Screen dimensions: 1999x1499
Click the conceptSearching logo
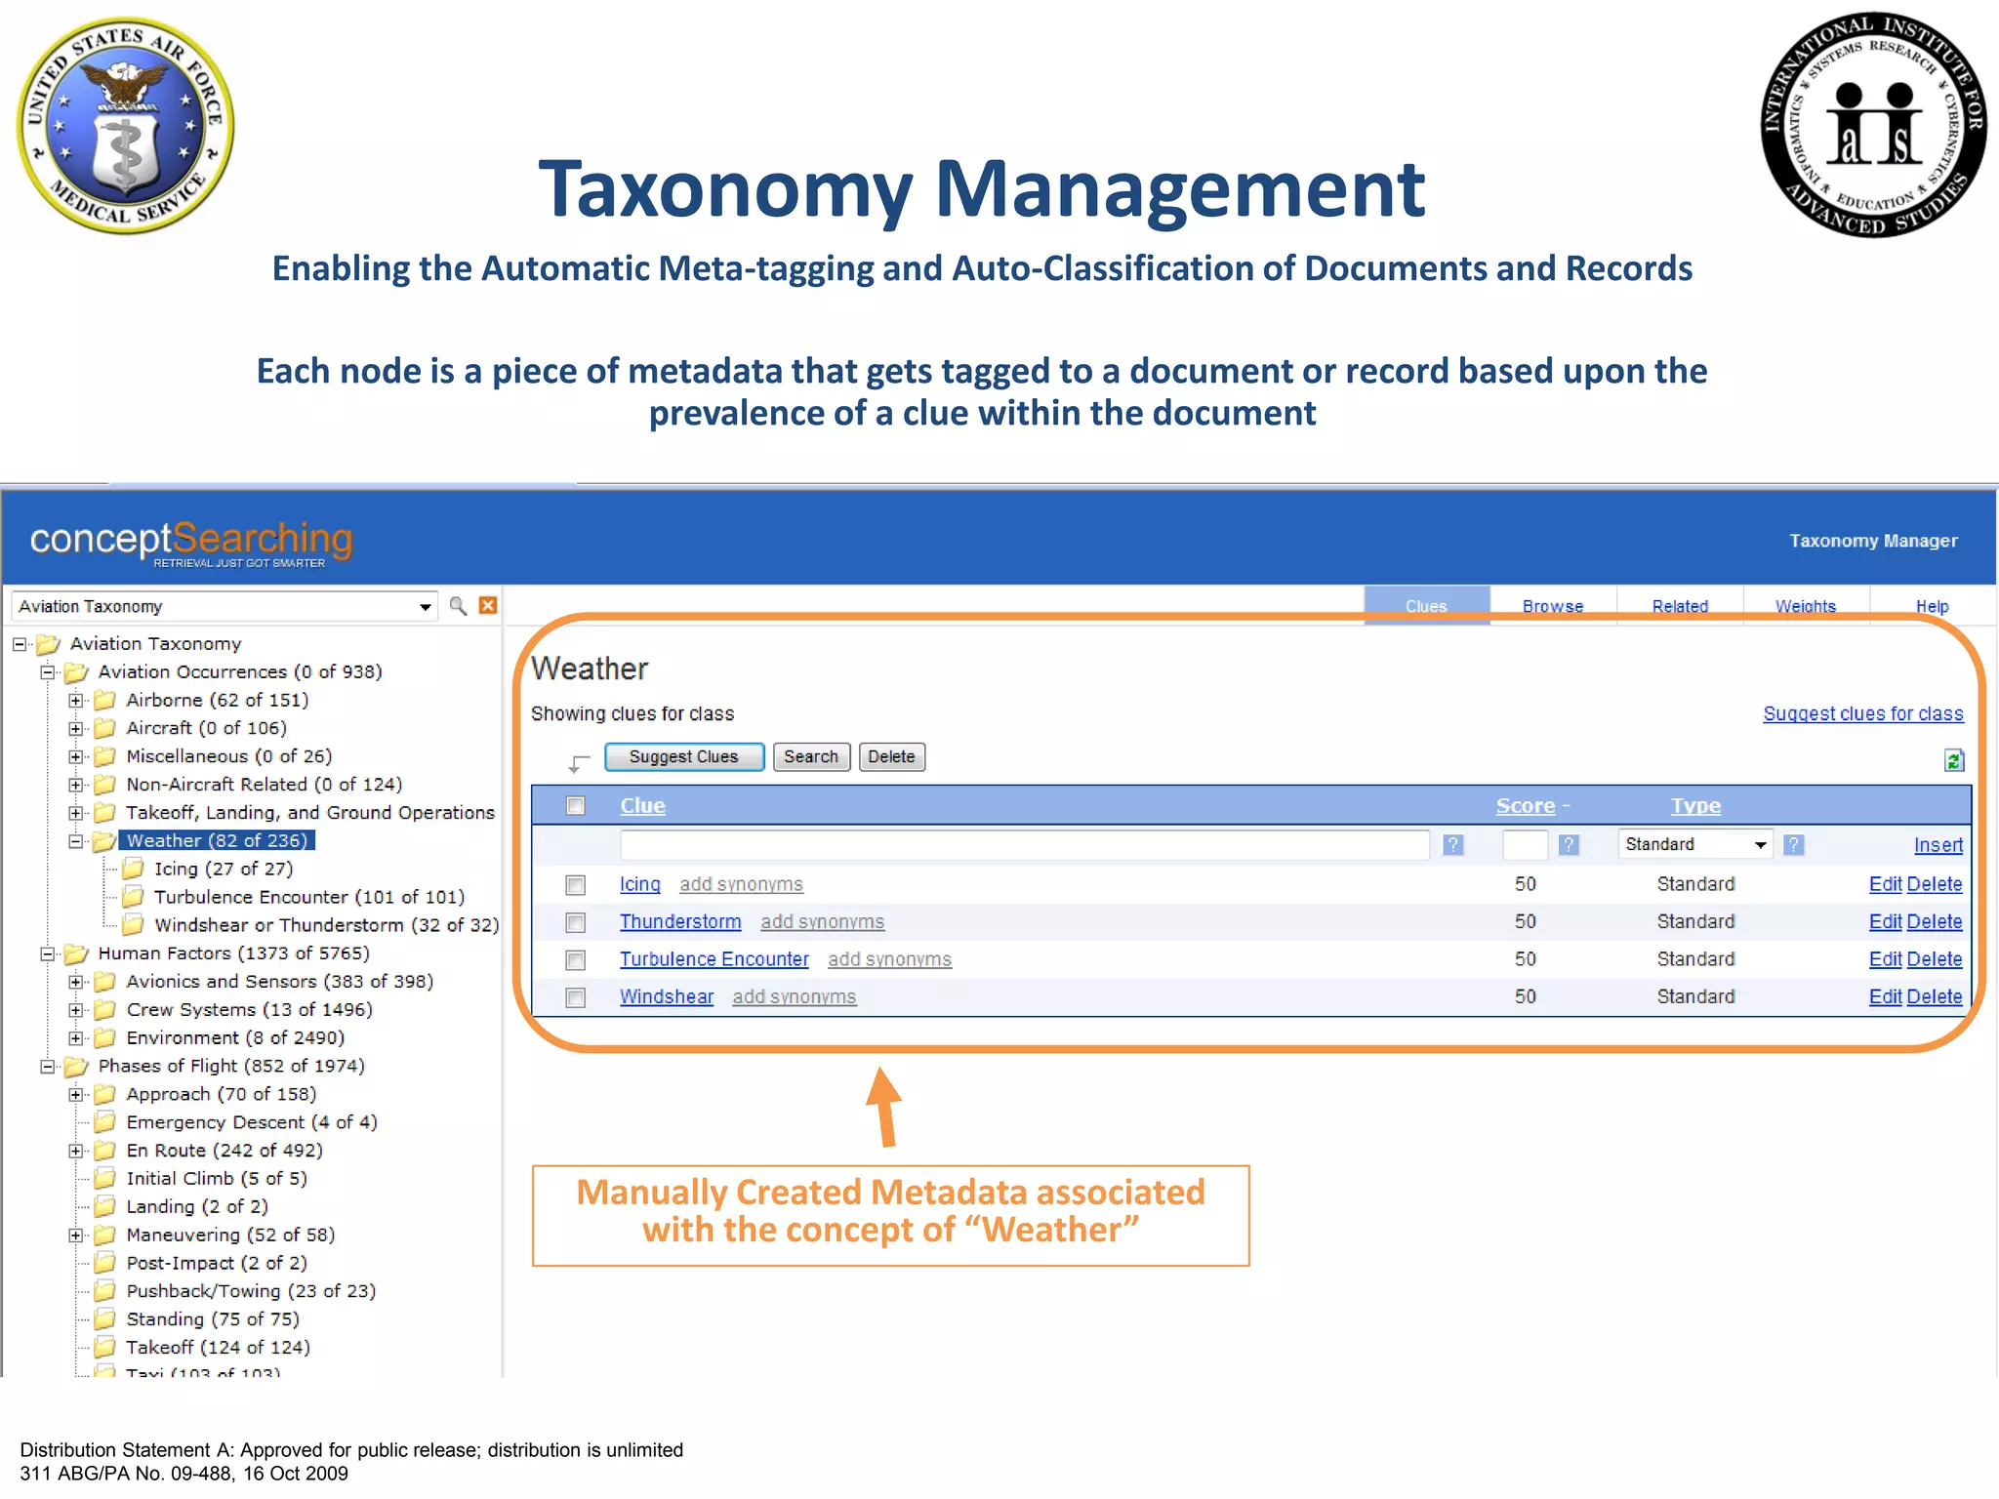[191, 543]
